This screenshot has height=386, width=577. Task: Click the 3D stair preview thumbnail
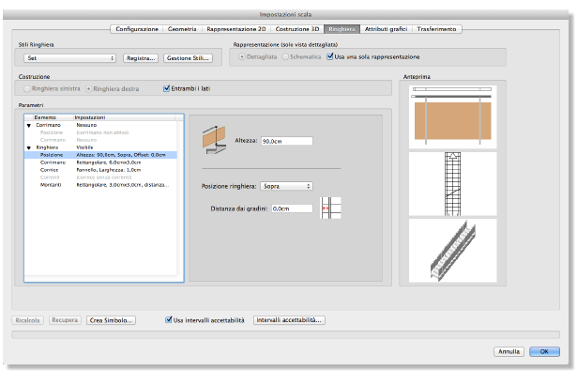[452, 251]
